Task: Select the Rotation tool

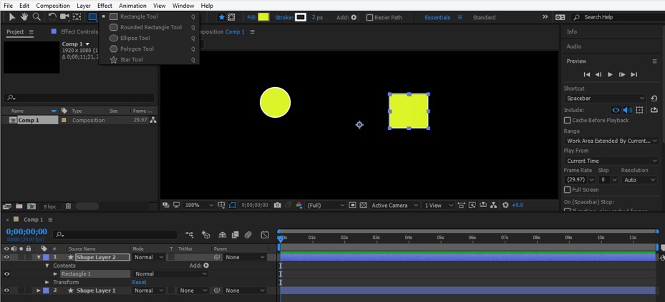Action: point(52,17)
